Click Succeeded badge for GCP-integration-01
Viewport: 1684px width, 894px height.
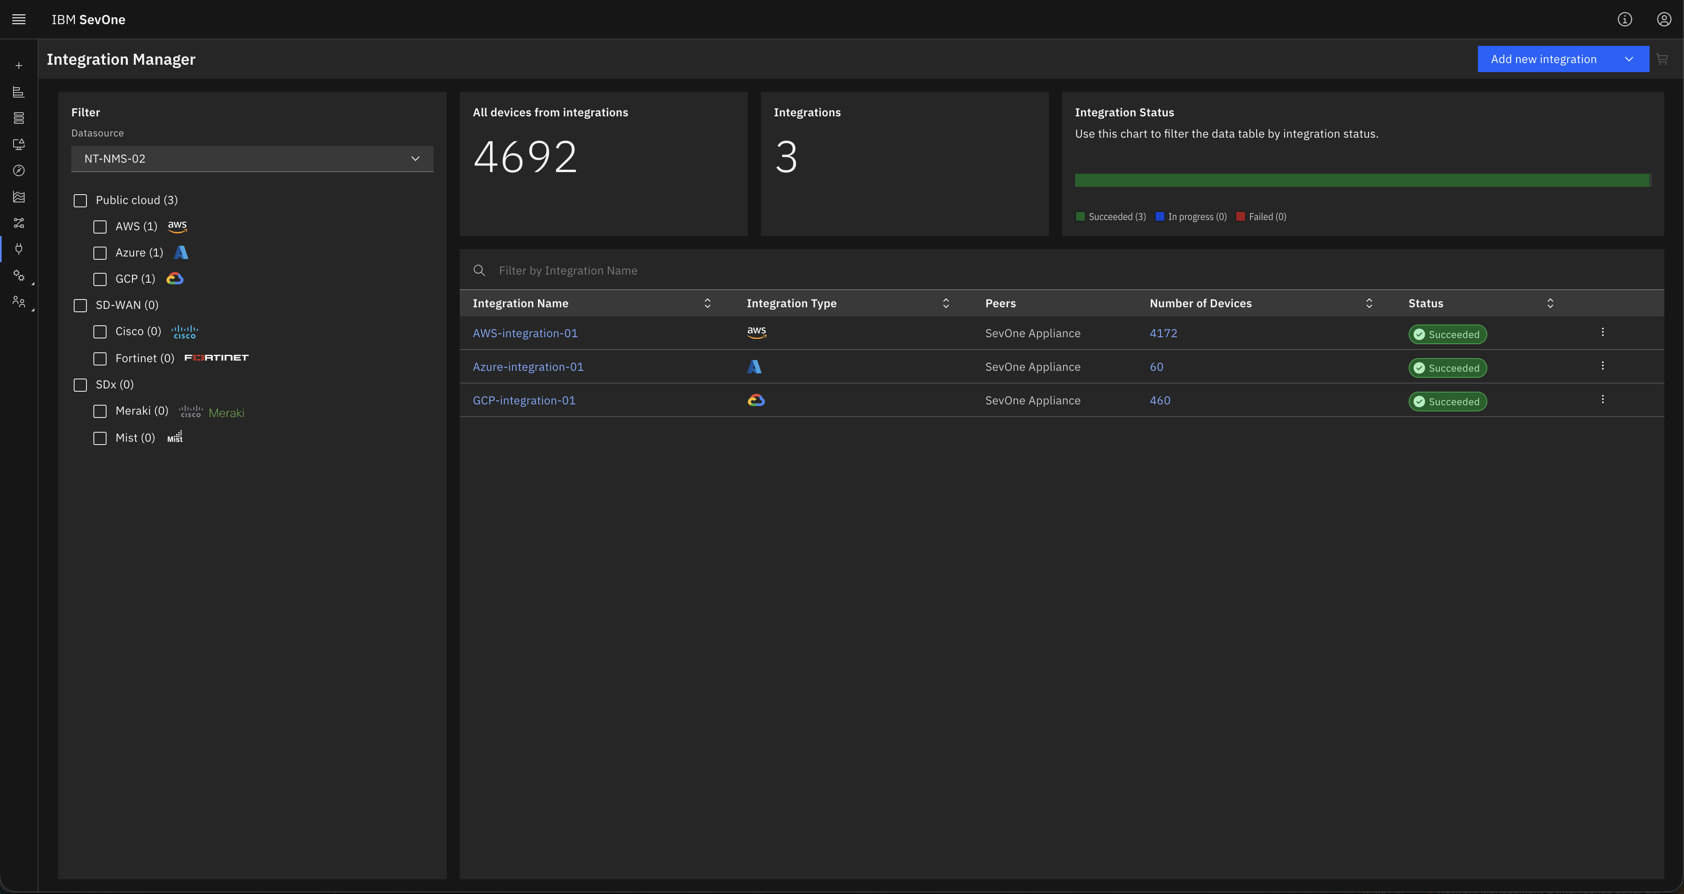[x=1448, y=402]
